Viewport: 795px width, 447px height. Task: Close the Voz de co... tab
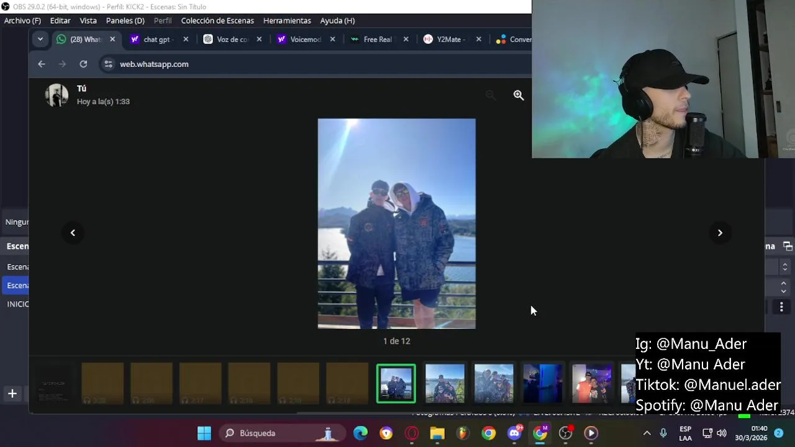(259, 39)
